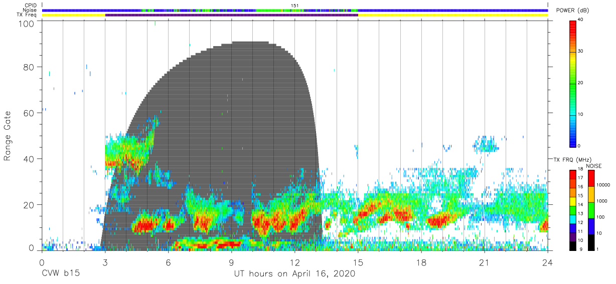Click the 'CVW b15' radar label
The width and height of the screenshot is (616, 284).
(x=60, y=274)
